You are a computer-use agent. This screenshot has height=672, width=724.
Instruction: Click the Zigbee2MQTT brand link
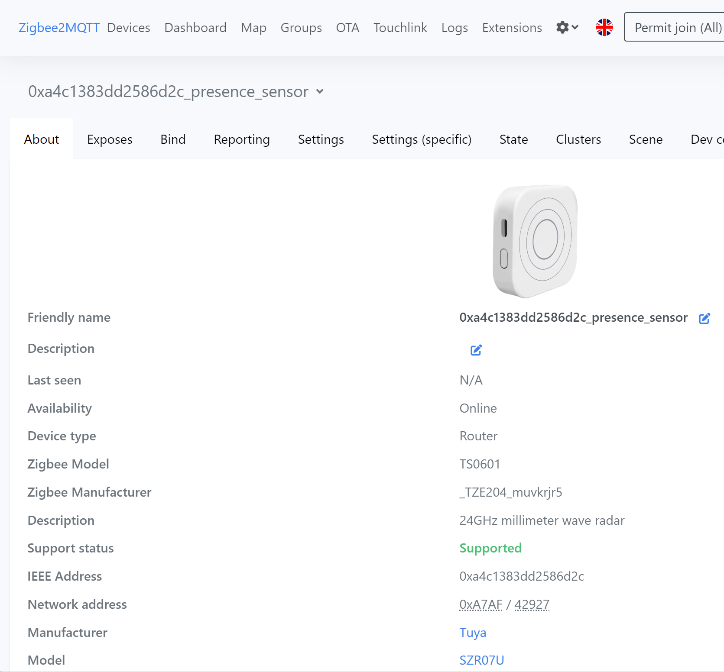[x=59, y=27]
